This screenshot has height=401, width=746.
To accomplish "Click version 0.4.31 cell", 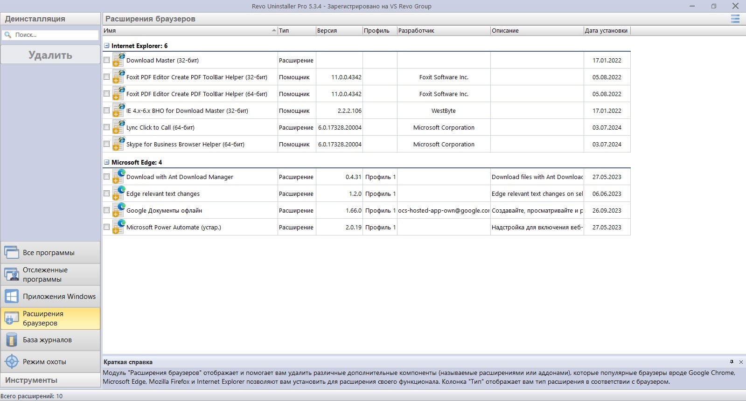I will pyautogui.click(x=339, y=177).
